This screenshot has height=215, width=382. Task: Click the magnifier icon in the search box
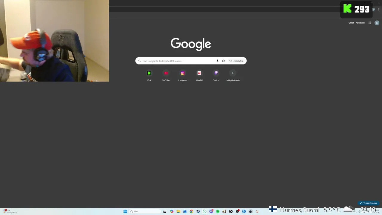point(139,61)
